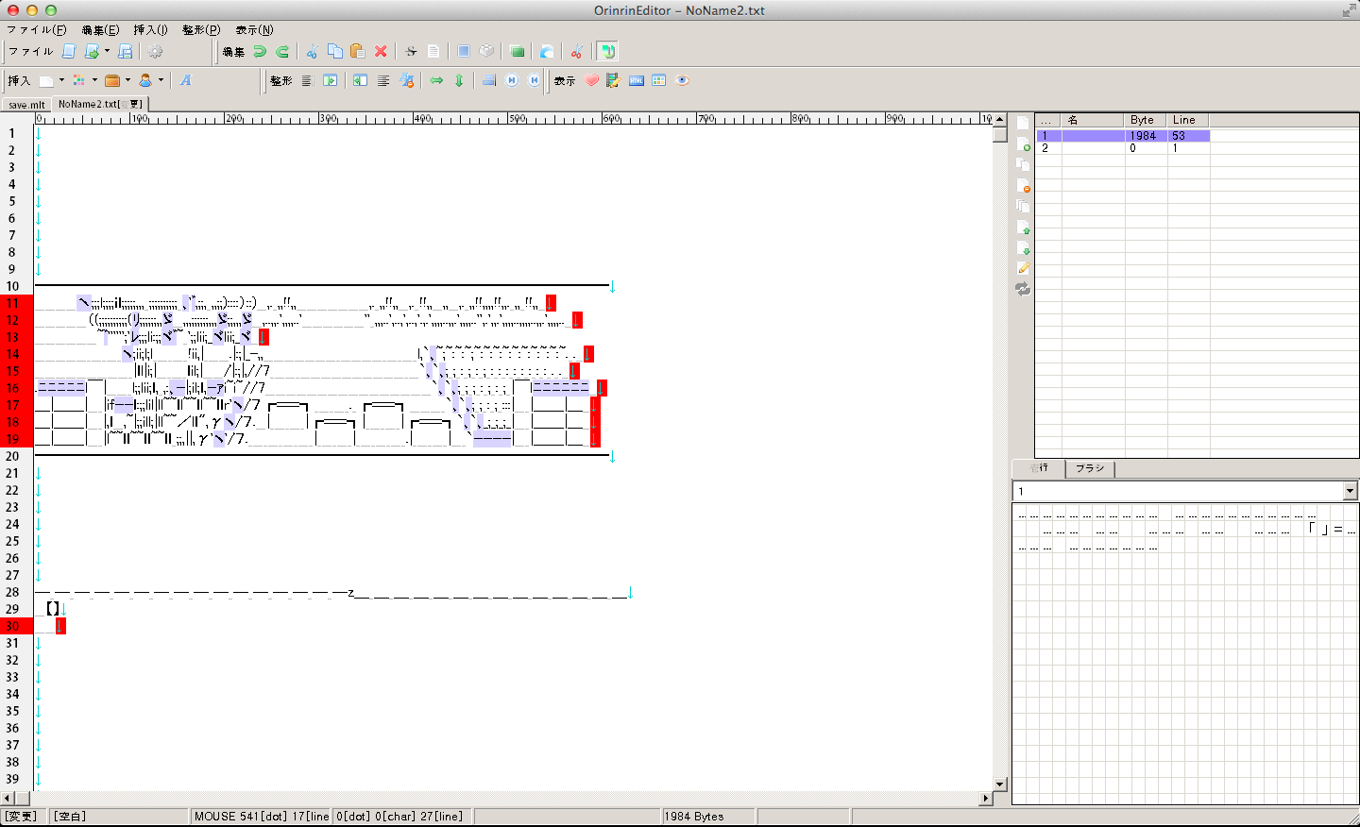
Task: Click the HTML export icon
Action: [x=637, y=81]
